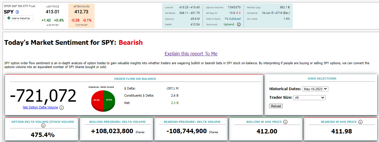The image size is (379, 142).
Task: Click the Low/Hi range 410.23 - 413.43
Action: click(x=189, y=7)
